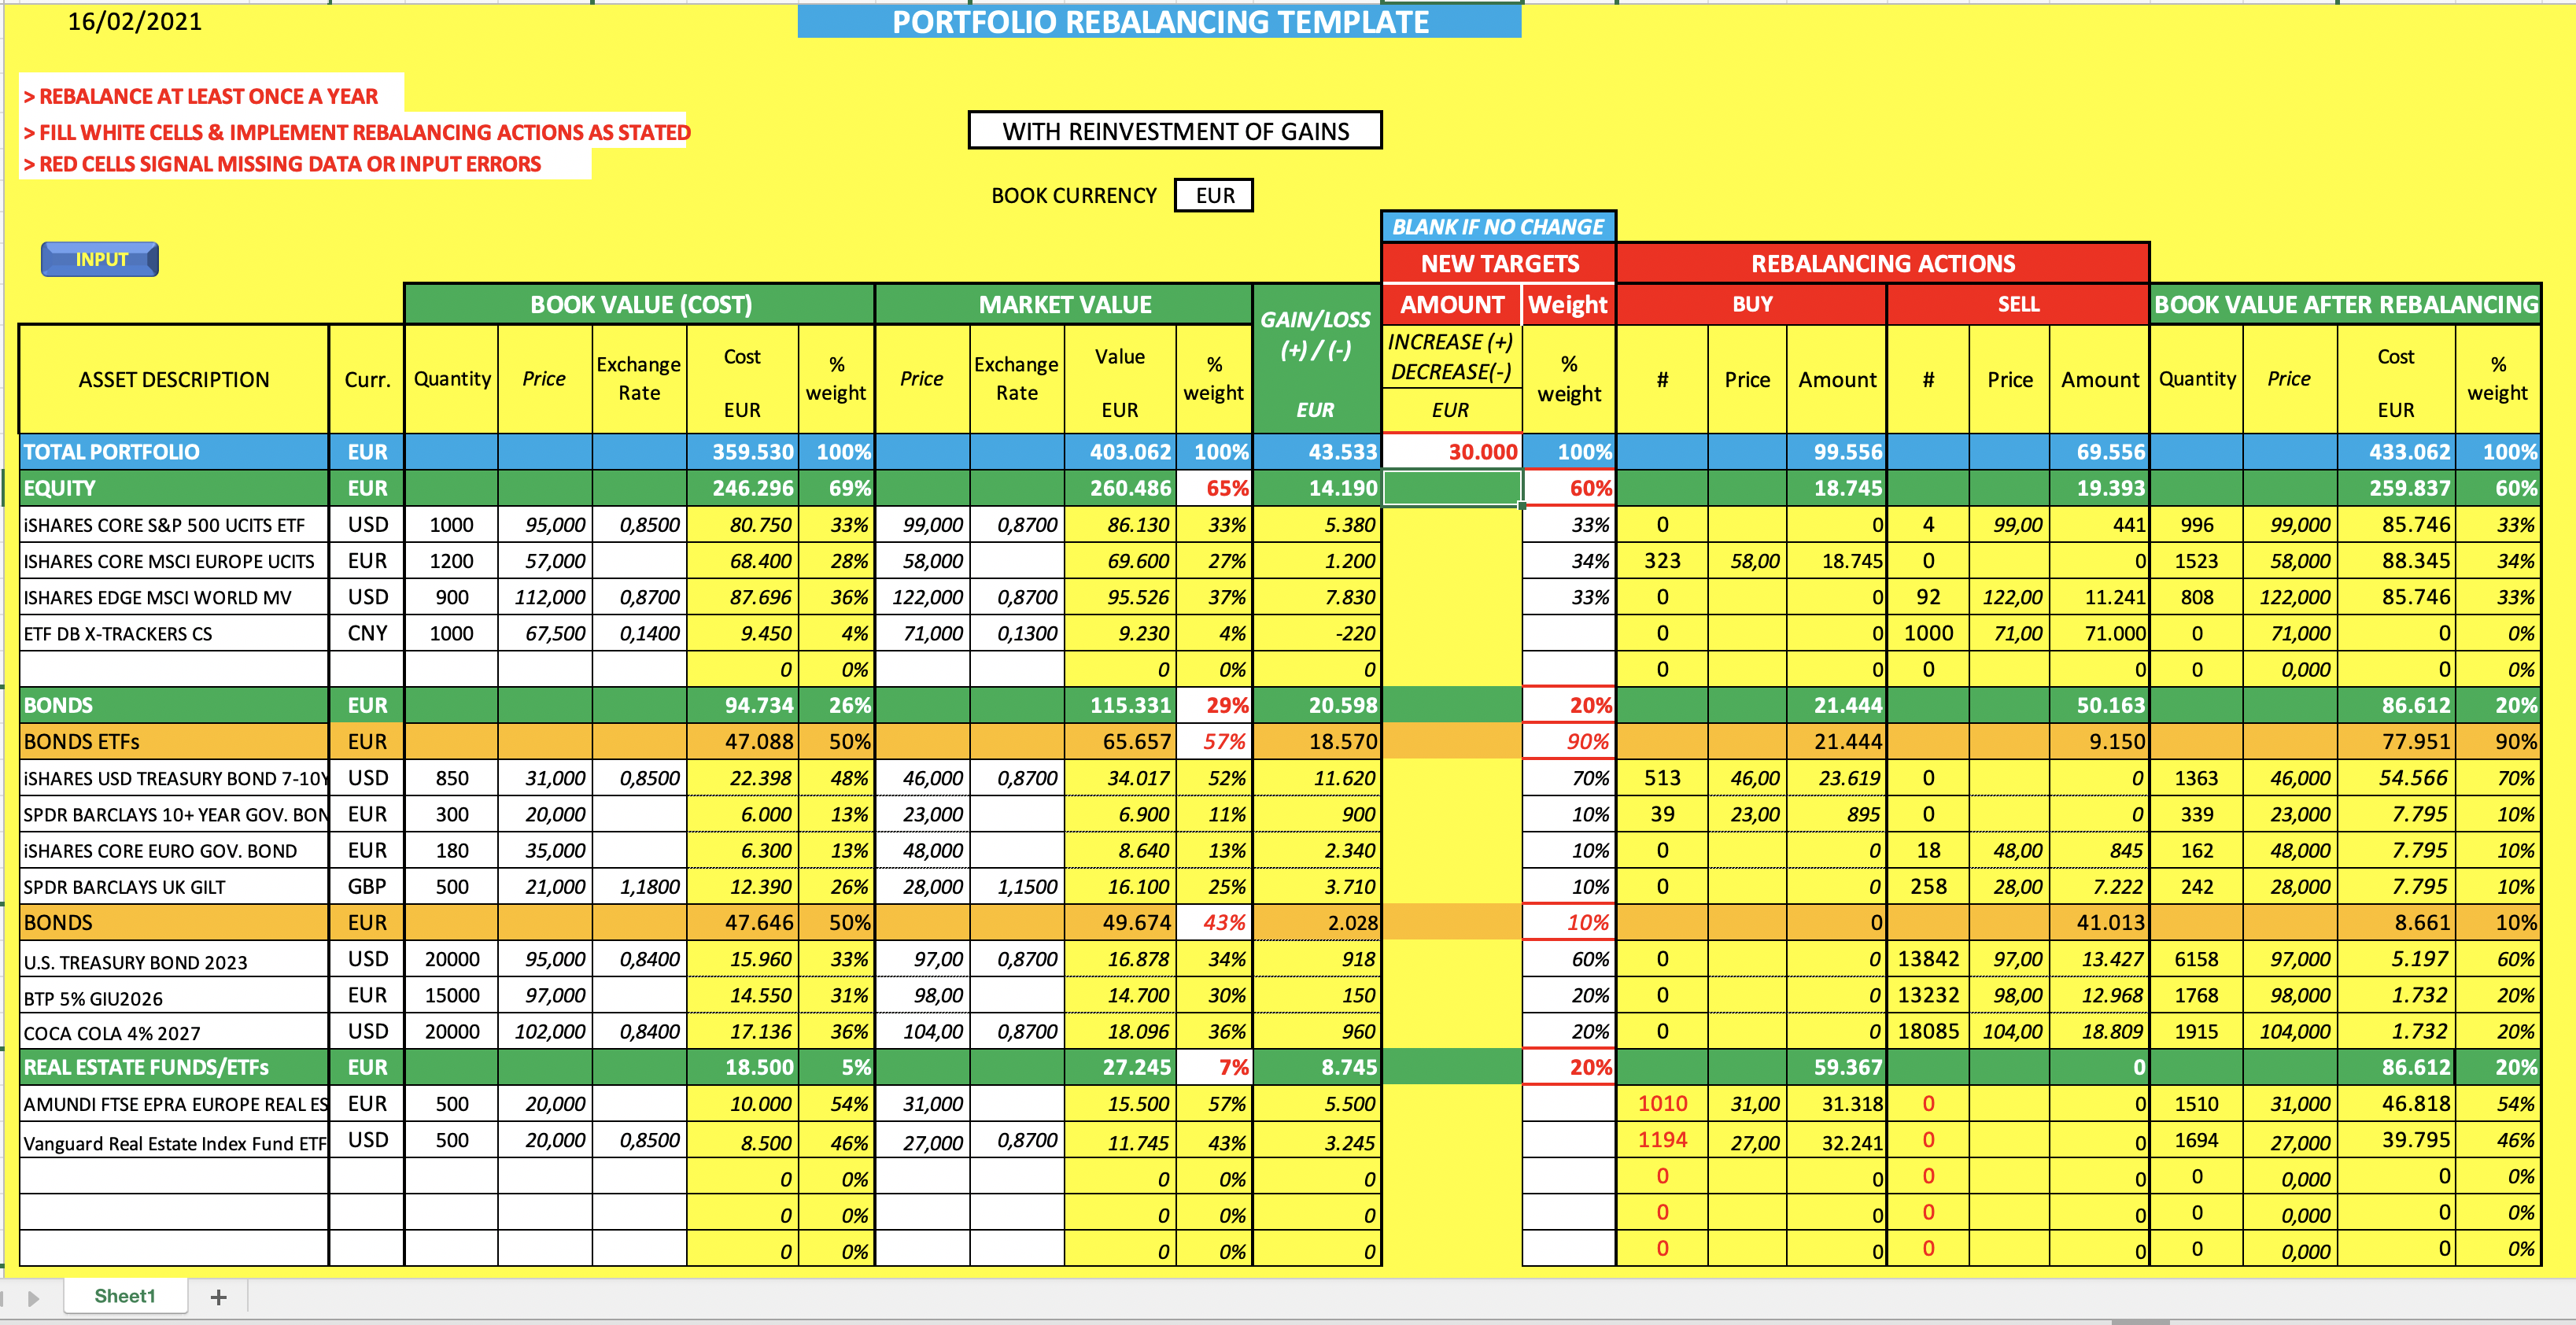
Task: Select GBP currency cell of UK GILT row
Action: 367,886
